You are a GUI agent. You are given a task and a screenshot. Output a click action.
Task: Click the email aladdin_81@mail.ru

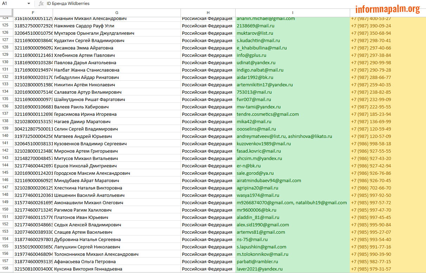coord(258,217)
